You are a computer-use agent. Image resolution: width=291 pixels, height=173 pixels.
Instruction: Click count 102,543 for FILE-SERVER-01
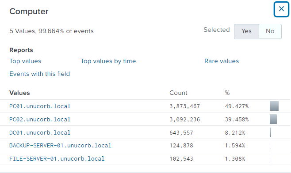(181, 159)
